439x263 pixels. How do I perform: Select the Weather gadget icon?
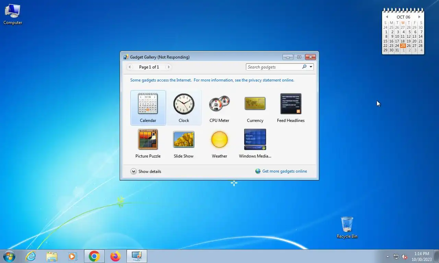coord(219,139)
